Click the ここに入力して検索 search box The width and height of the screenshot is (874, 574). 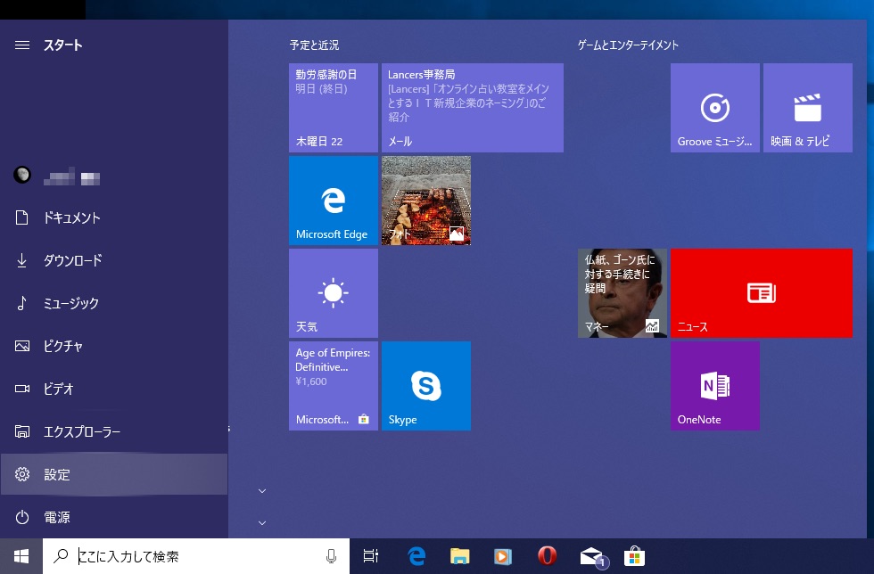[x=196, y=556]
